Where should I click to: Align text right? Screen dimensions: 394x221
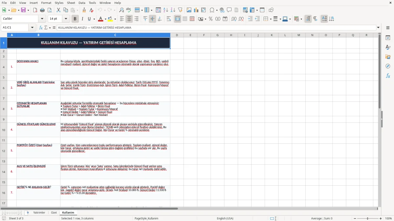coord(136,19)
